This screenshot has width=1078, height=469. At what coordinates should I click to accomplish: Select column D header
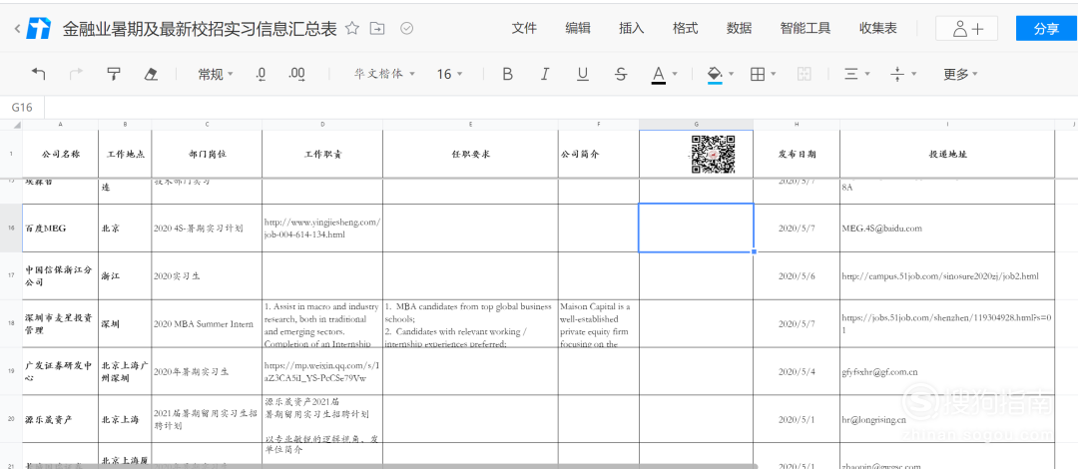[x=322, y=125]
